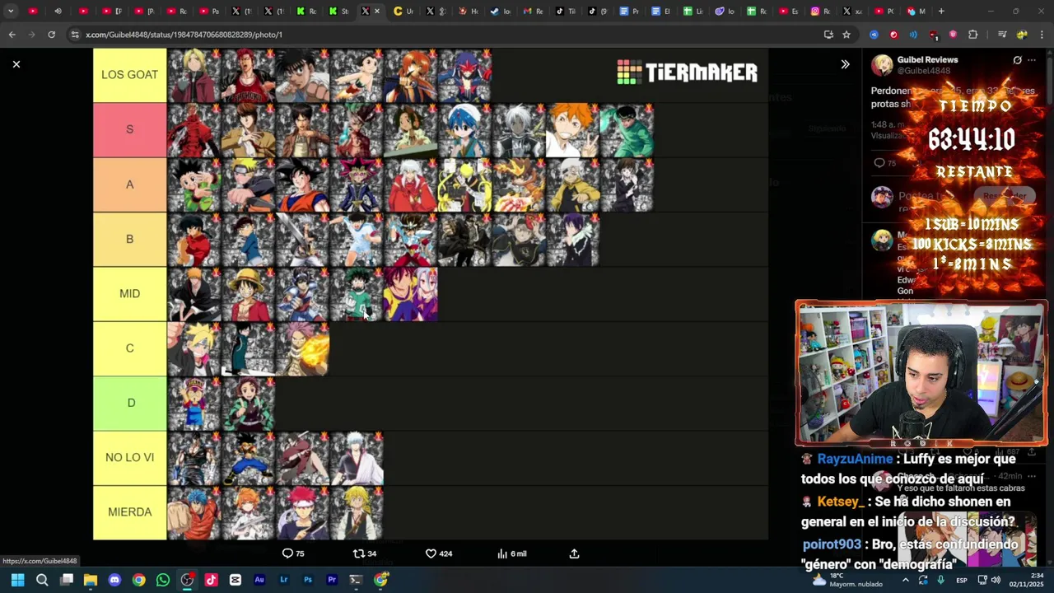Screen dimensions: 1054x593
Task: Open the share menu under the photo
Action: [574, 553]
